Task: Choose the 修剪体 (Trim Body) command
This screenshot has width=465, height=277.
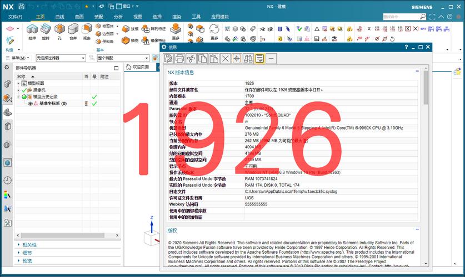Action: [105, 26]
